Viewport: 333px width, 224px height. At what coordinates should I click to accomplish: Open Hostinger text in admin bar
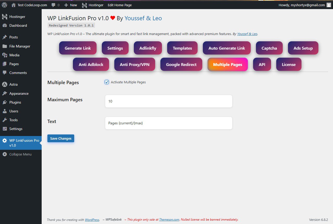click(x=96, y=5)
